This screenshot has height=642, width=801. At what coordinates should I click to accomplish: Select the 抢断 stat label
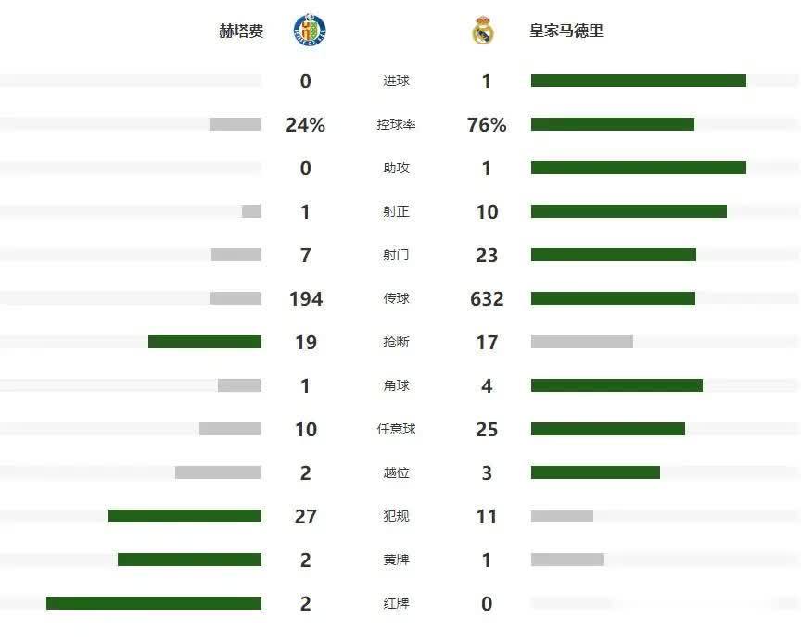point(396,342)
